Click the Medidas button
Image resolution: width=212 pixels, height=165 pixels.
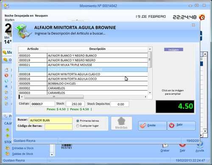point(121,123)
